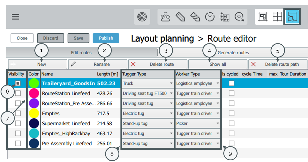This screenshot has width=308, height=162.
Task: Choose the ruler measure tool icon
Action: [180, 17]
